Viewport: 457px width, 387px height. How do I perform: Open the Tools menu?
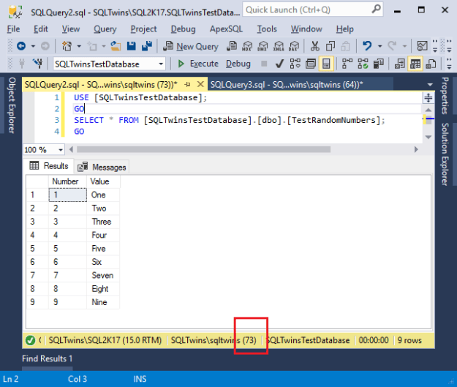point(267,29)
